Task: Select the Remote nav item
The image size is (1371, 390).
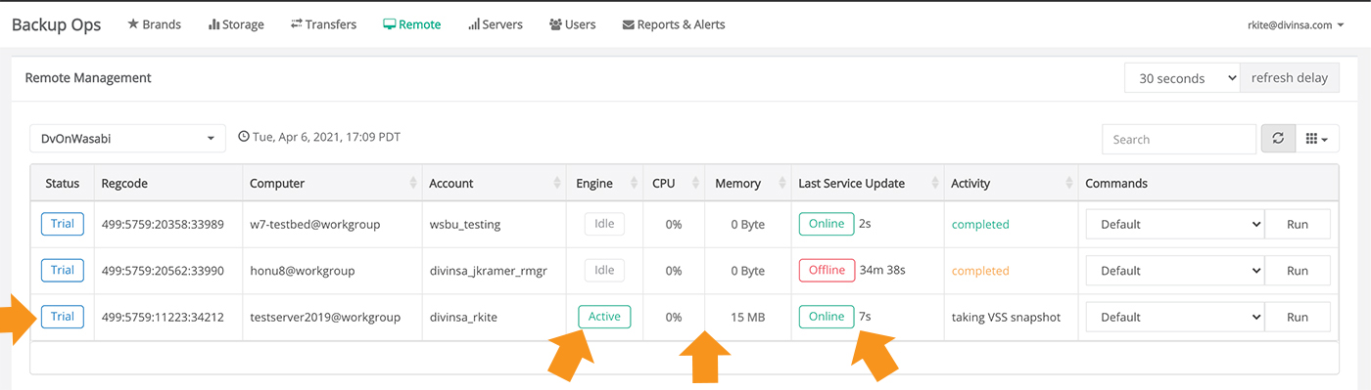Action: click(411, 24)
